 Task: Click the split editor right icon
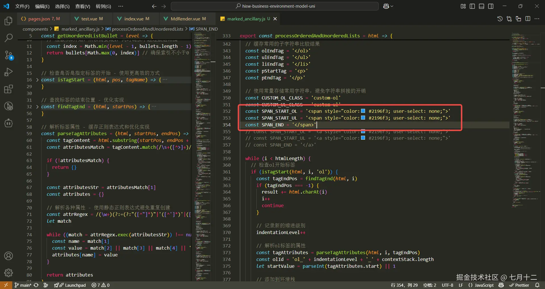pos(528,19)
